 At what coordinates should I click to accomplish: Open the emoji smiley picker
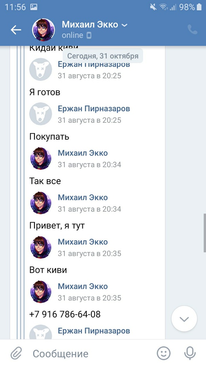(x=164, y=354)
